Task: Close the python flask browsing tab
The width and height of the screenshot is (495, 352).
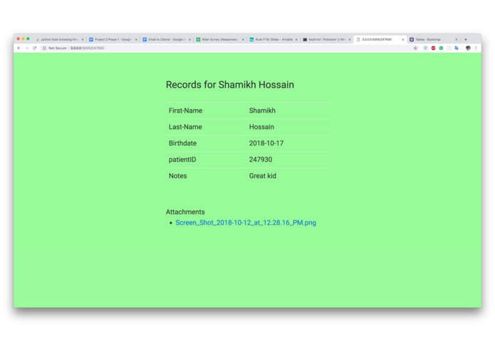Action: [83, 39]
